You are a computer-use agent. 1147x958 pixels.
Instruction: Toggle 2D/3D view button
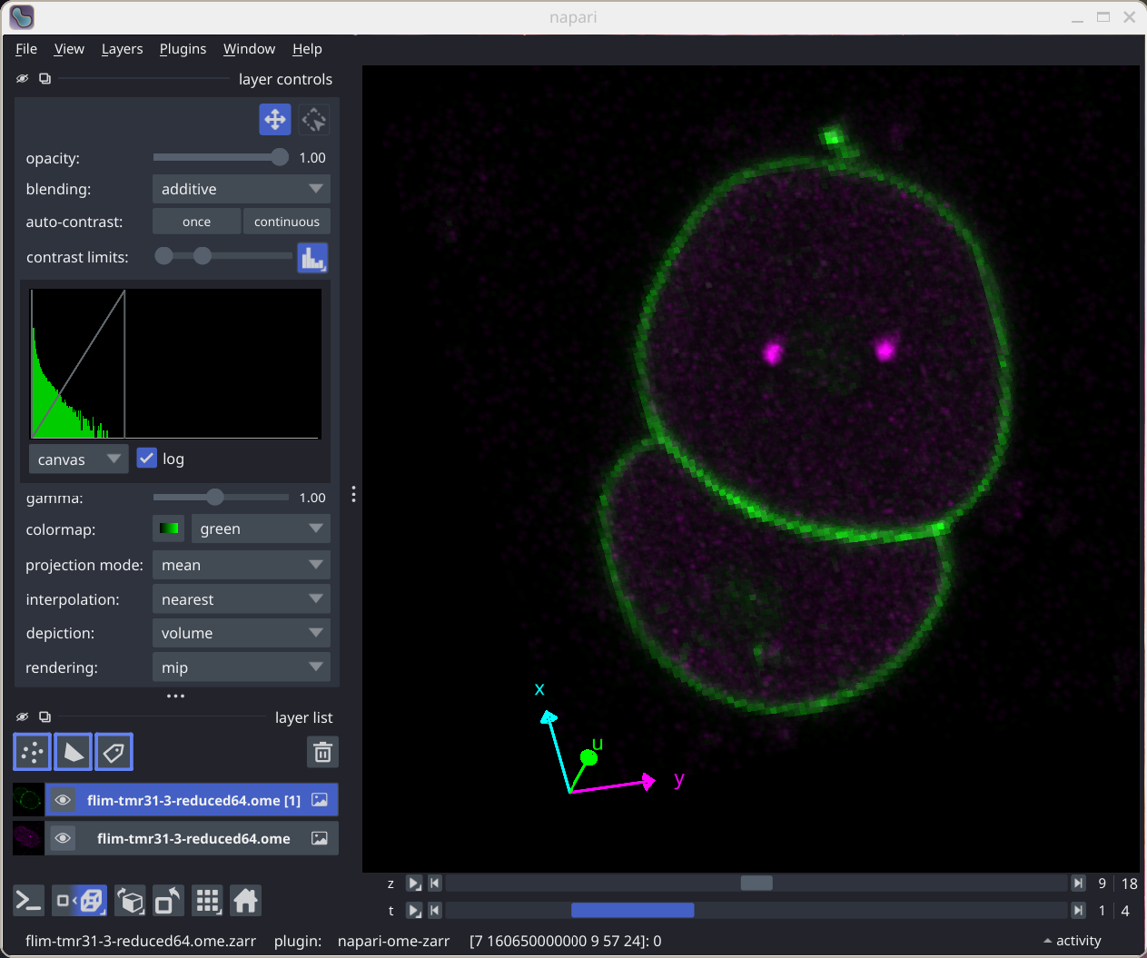pos(80,901)
